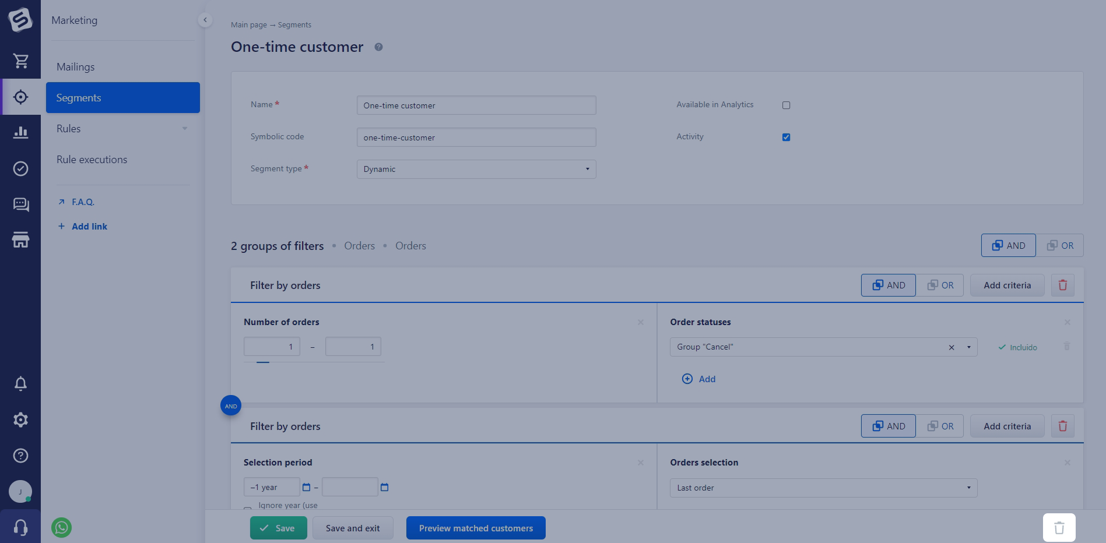Image resolution: width=1106 pixels, height=543 pixels.
Task: Open the notifications bell
Action: point(21,383)
